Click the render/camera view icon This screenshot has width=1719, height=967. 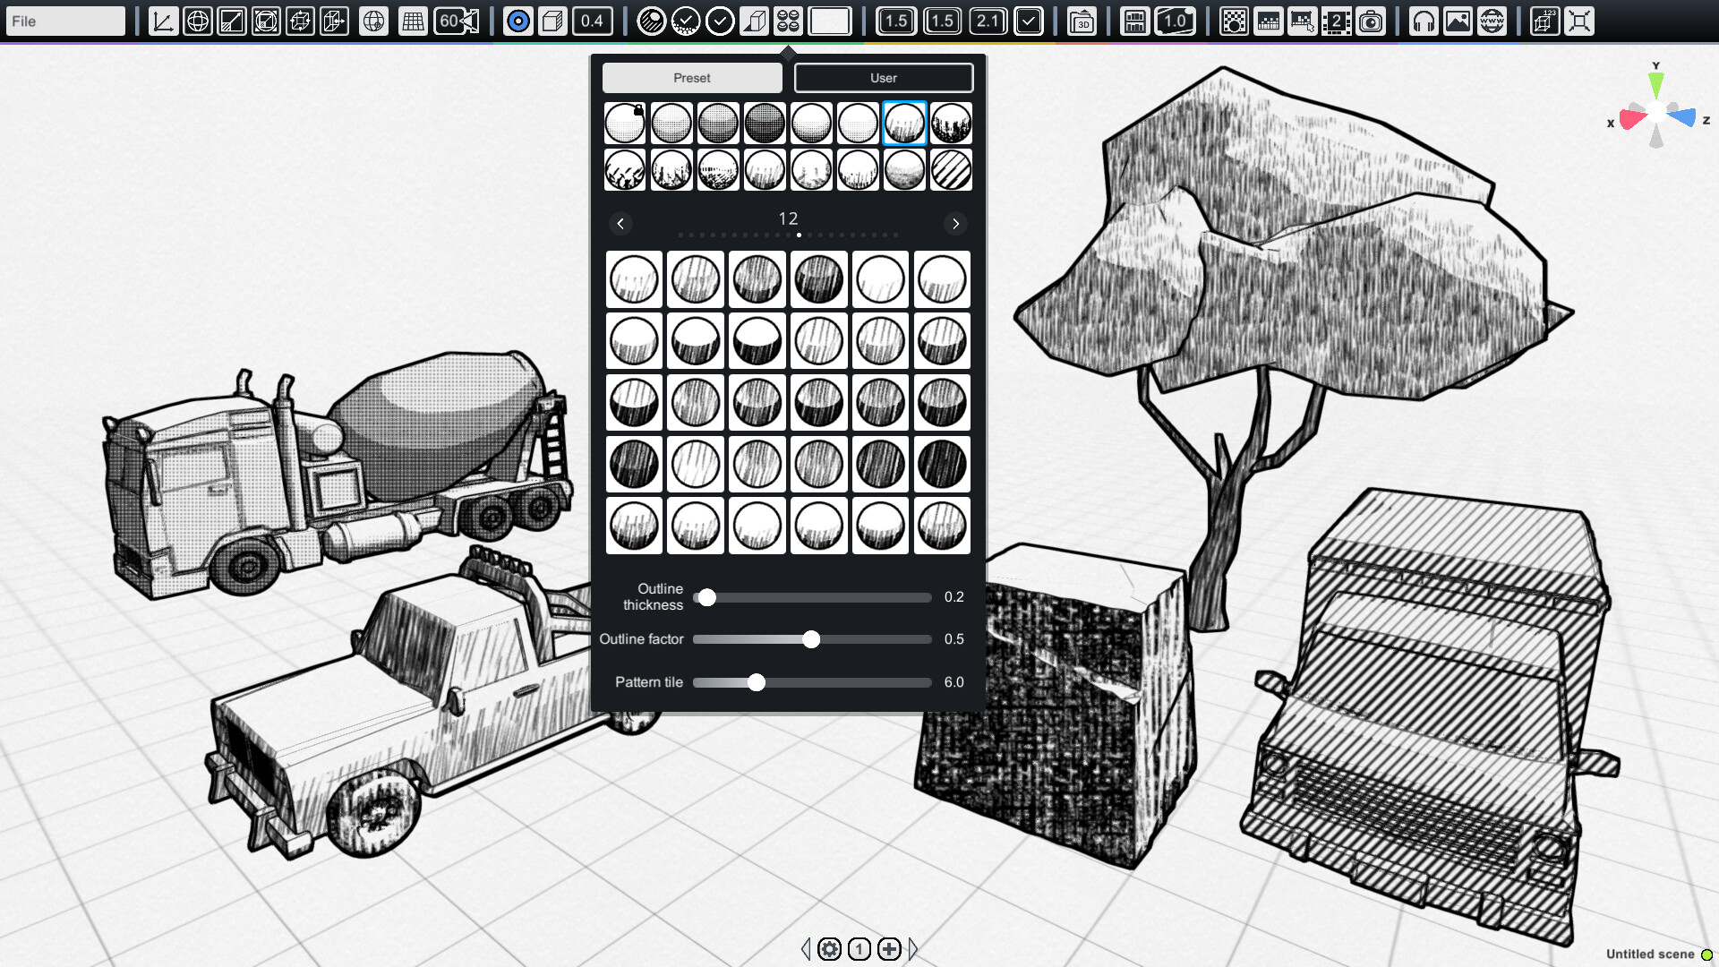(1371, 21)
